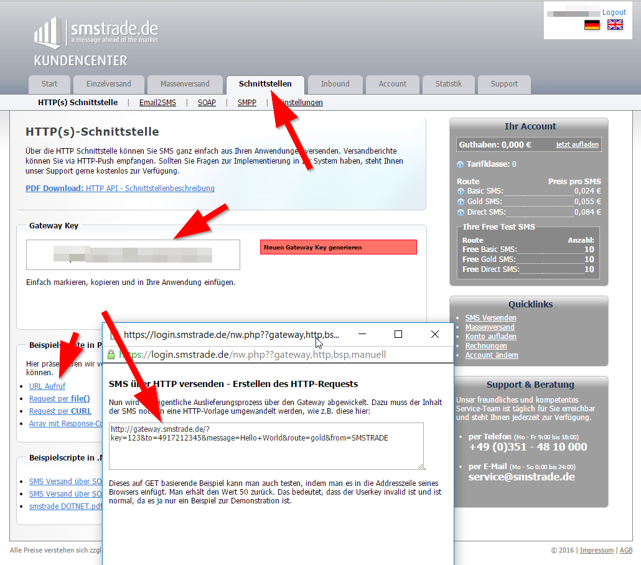This screenshot has height=565, width=641.
Task: Click Impressum footer link
Action: click(x=596, y=550)
